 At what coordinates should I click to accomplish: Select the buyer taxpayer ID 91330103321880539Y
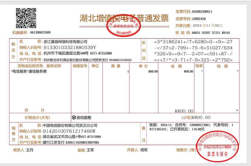tap(70, 47)
